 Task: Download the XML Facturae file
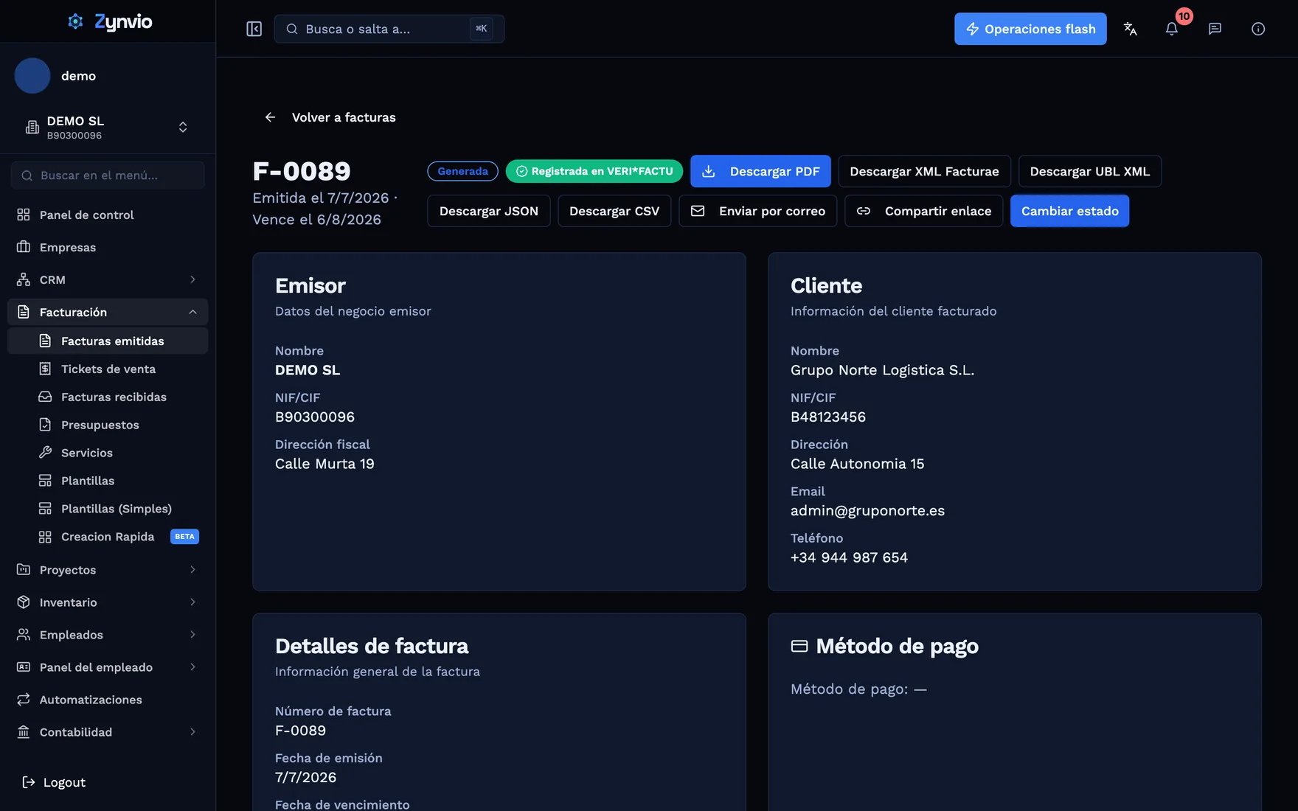pyautogui.click(x=924, y=171)
